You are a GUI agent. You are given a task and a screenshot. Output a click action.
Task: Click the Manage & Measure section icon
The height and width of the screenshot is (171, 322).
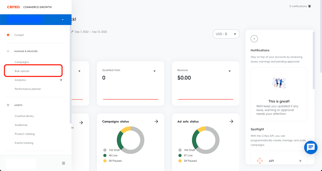click(8, 51)
